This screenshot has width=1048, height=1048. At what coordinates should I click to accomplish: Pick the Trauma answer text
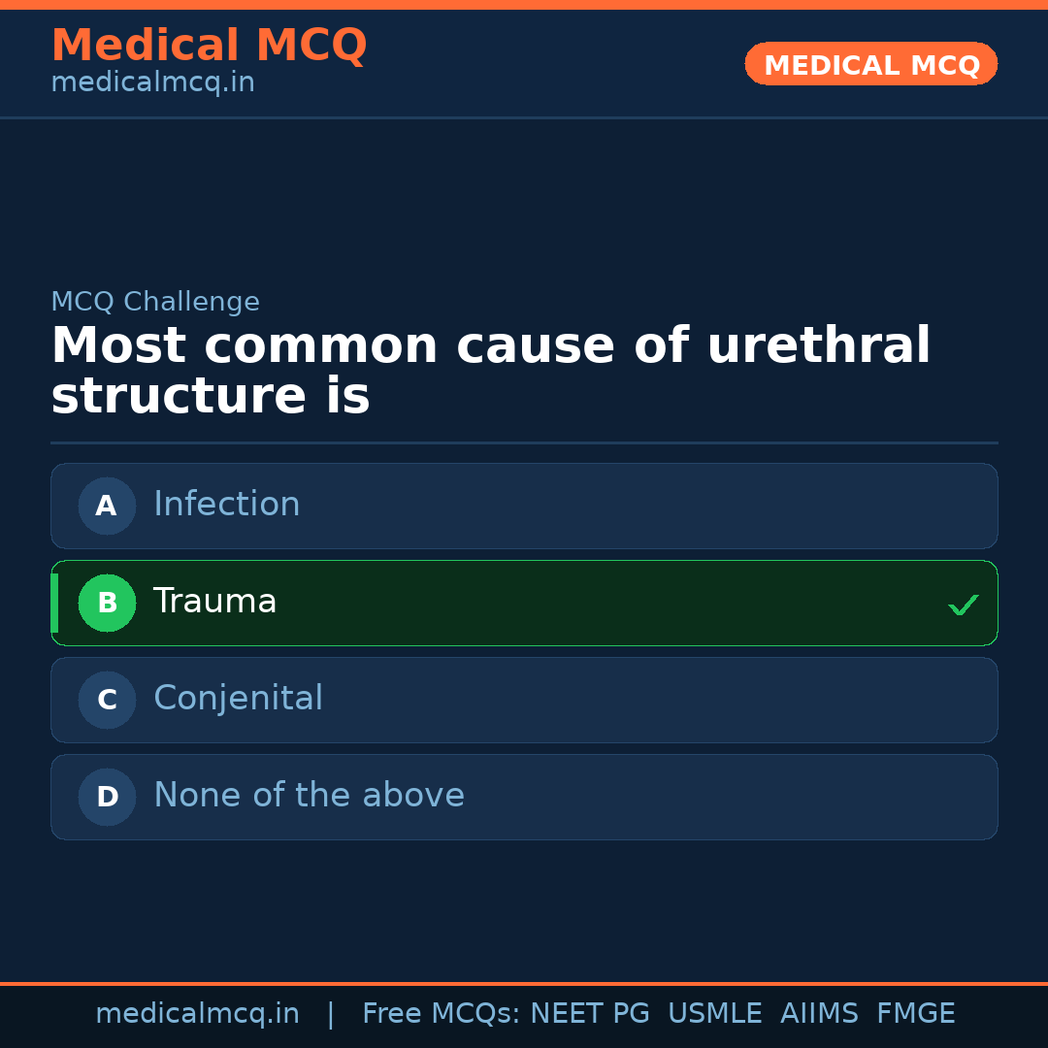click(215, 602)
